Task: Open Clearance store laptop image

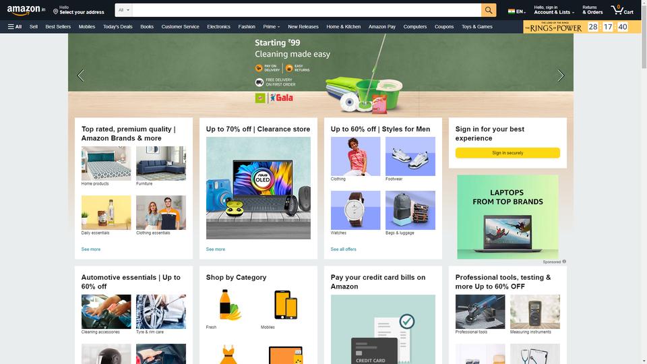Action: point(258,188)
